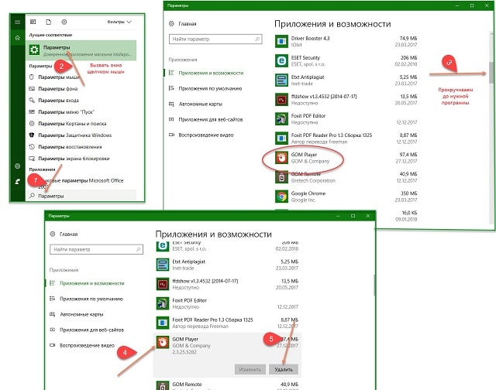Image resolution: width=496 pixels, height=390 pixels.
Task: Select settings gear filter icon in search panel
Action: [x=64, y=22]
